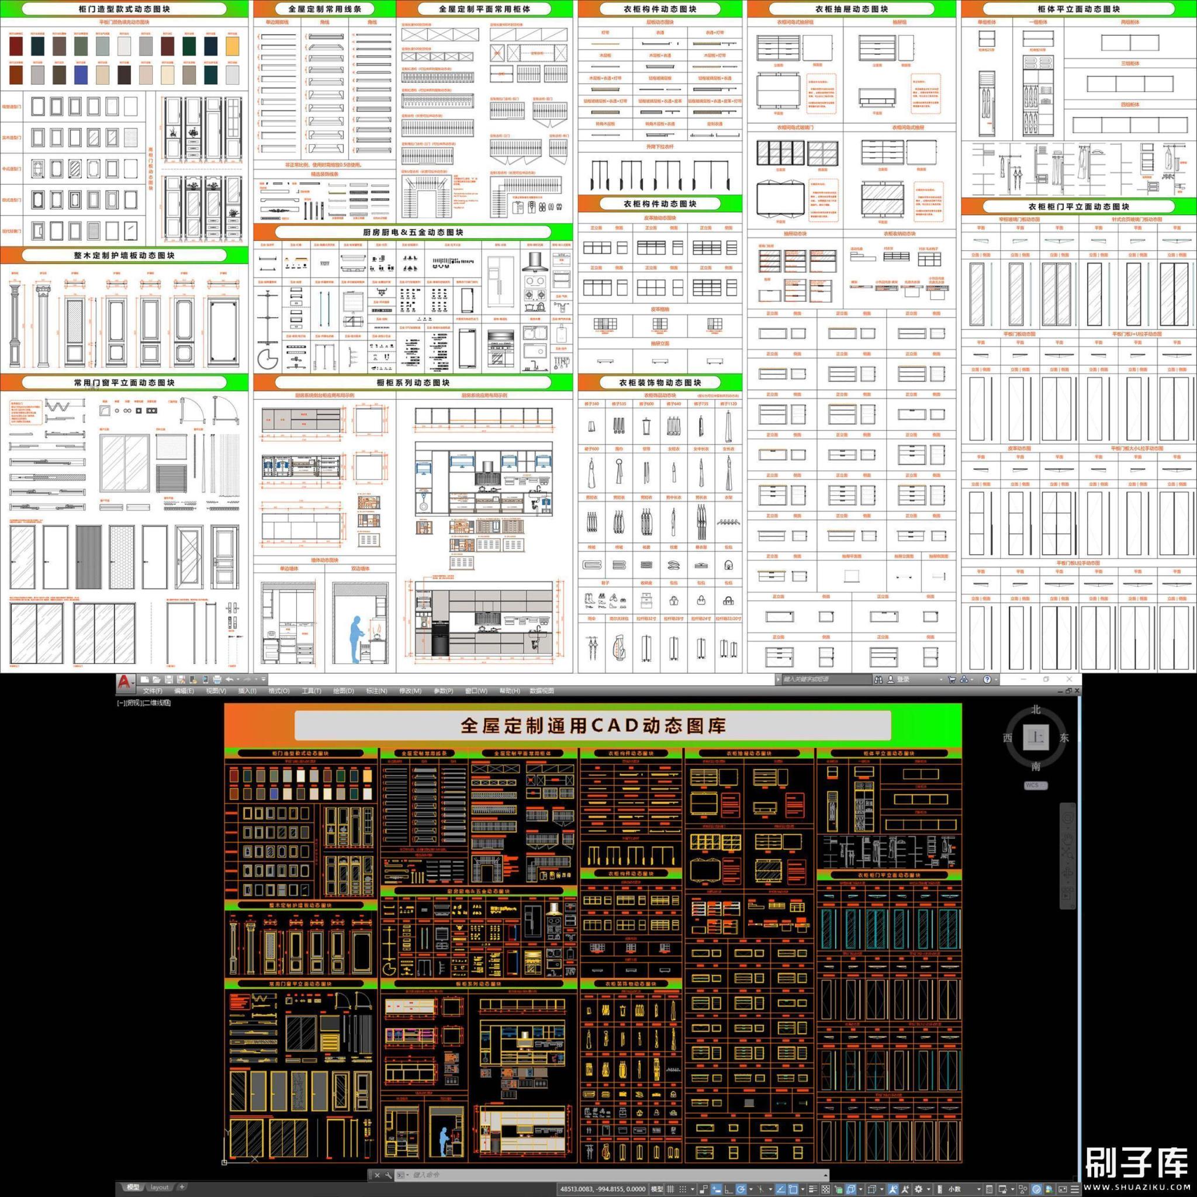This screenshot has width=1197, height=1197.
Task: Open the AutoCAD application menu button
Action: point(125,682)
